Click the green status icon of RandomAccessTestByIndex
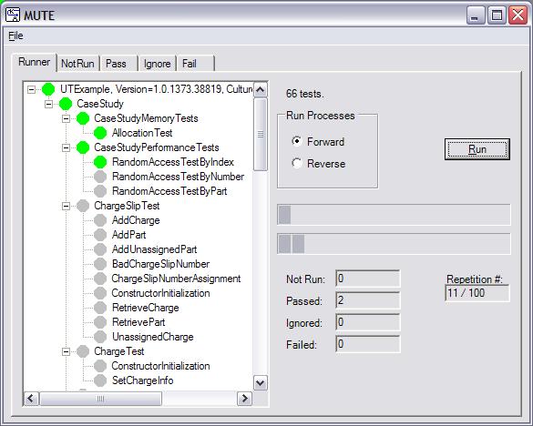 [x=100, y=162]
